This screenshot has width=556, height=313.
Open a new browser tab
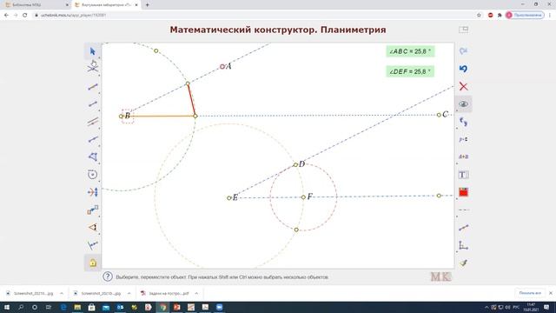pos(147,5)
